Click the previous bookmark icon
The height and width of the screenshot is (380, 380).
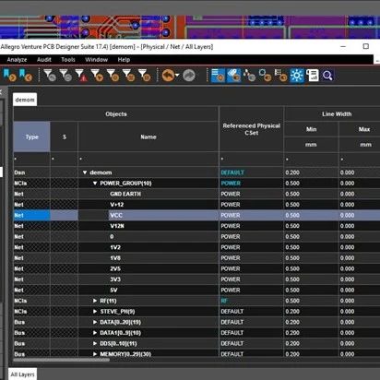[x=26, y=75]
